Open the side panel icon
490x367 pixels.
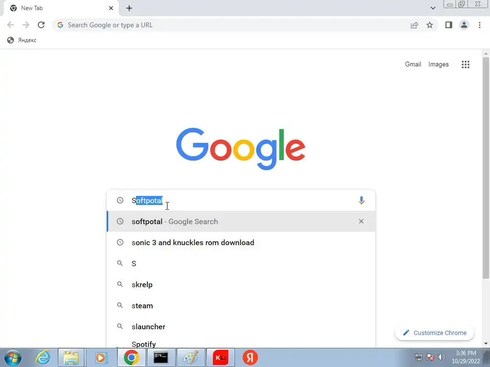(449, 25)
